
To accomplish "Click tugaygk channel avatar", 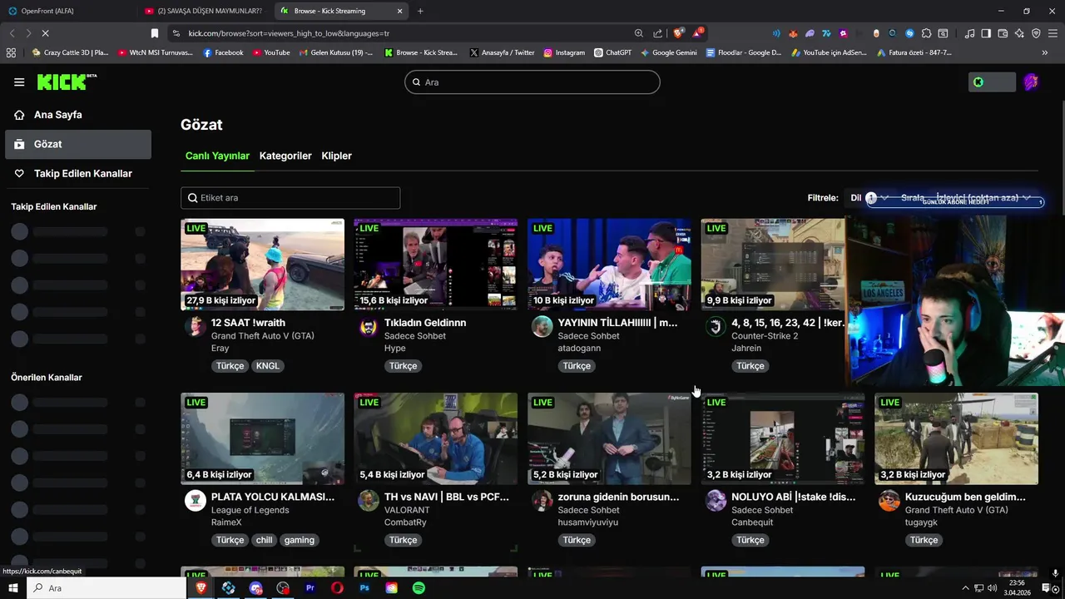I will [x=889, y=500].
